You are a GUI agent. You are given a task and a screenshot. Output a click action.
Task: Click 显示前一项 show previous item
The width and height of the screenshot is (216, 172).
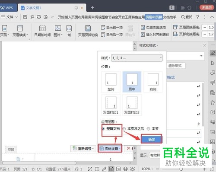pyautogui.click(x=112, y=27)
